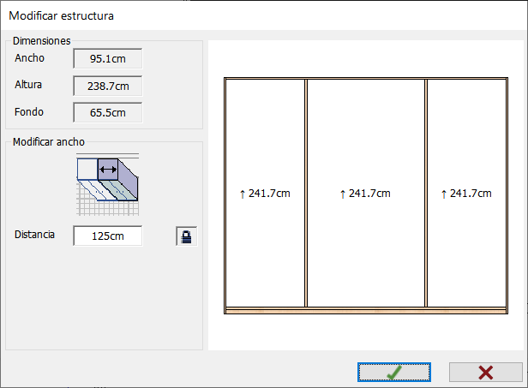
Task: Select the Ancho field showing 95.1cm
Action: click(108, 58)
